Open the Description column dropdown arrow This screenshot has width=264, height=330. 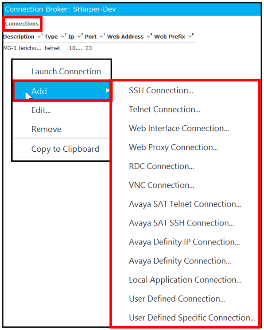click(x=39, y=36)
